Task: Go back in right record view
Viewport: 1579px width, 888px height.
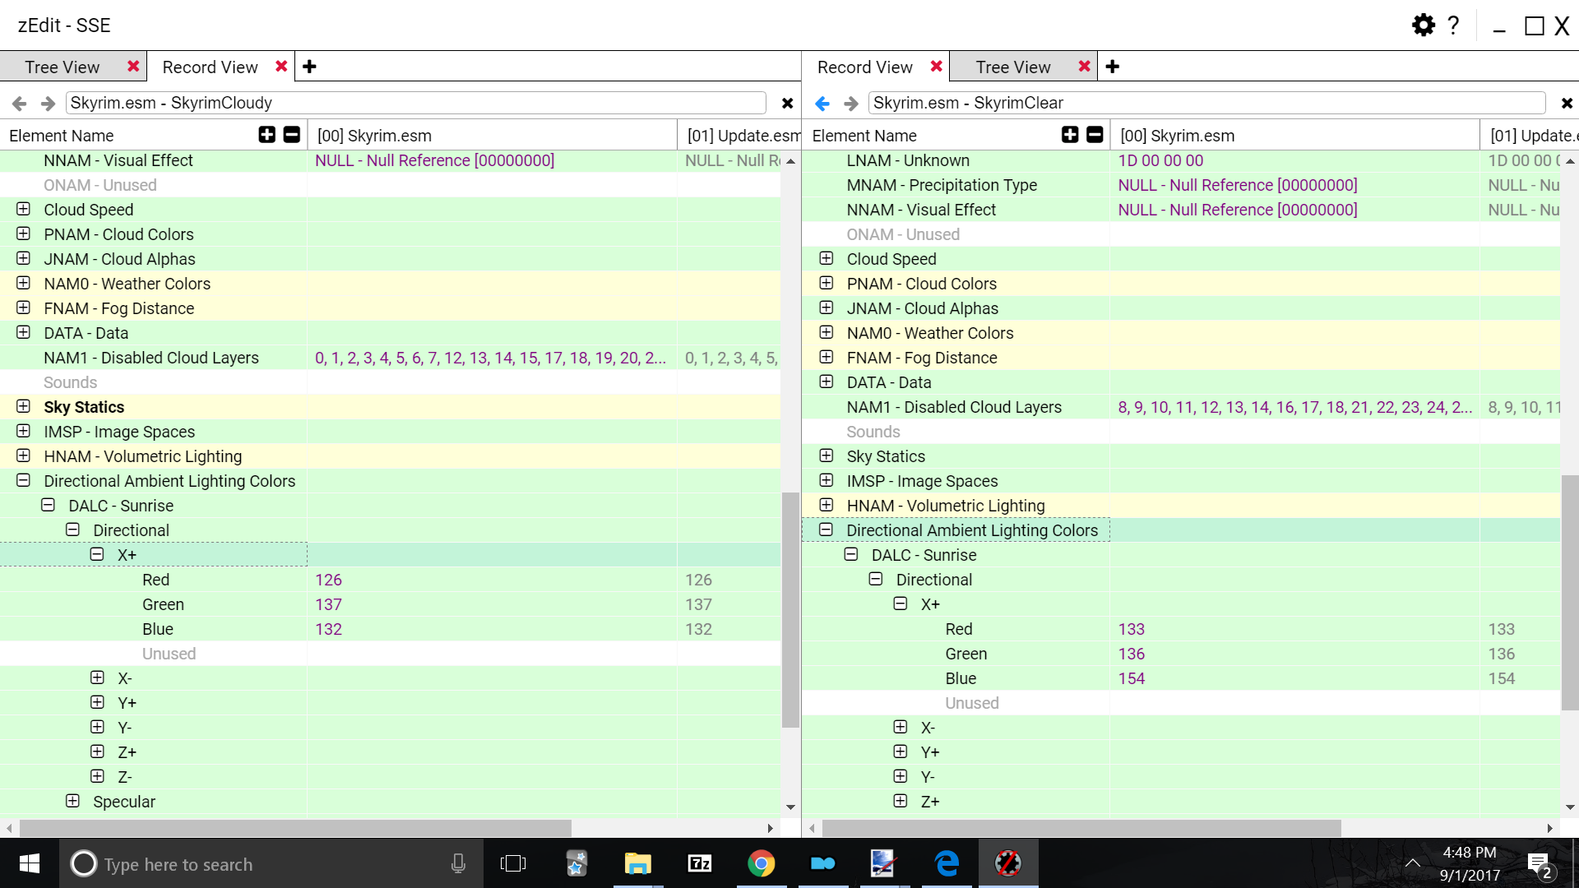Action: 822,103
